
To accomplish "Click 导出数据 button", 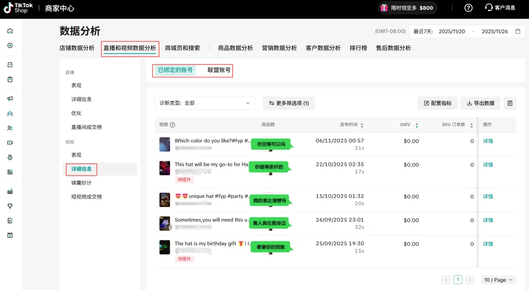I will (x=480, y=103).
